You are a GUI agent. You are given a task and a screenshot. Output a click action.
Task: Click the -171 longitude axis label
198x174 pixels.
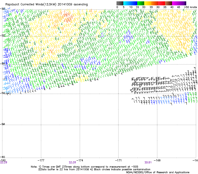click(x=119, y=160)
